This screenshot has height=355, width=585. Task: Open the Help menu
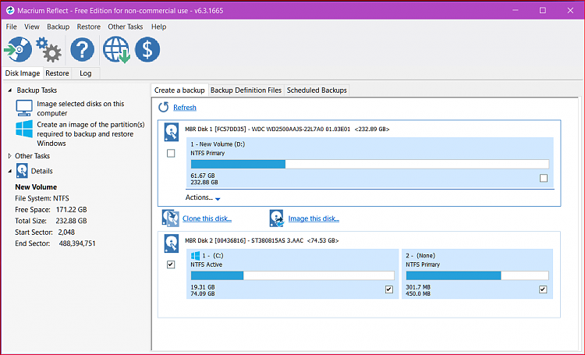click(x=158, y=27)
